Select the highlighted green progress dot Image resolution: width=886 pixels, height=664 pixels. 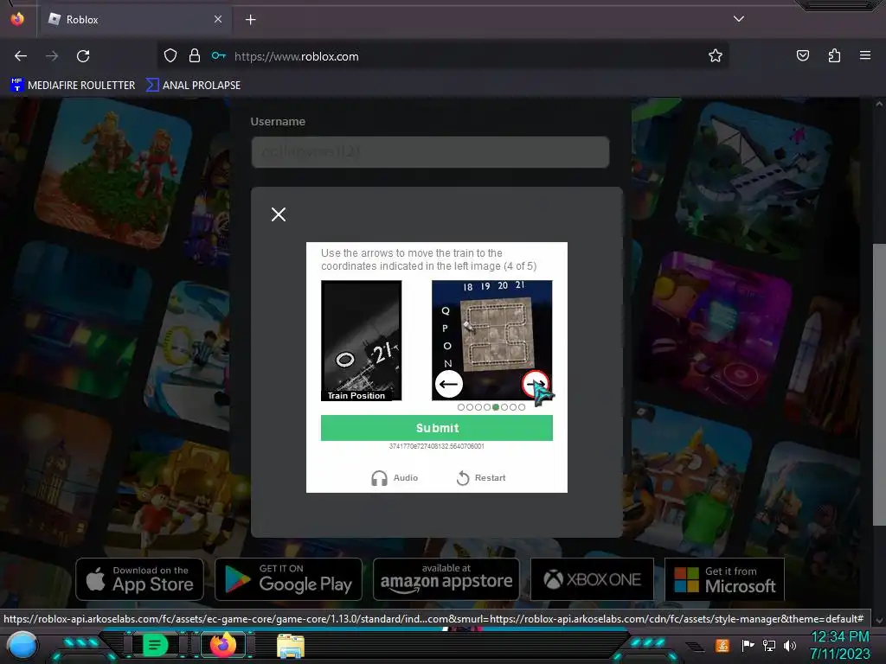[x=496, y=407]
